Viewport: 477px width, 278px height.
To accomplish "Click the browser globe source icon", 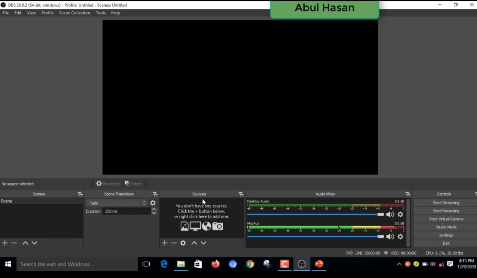I will pos(206,226).
